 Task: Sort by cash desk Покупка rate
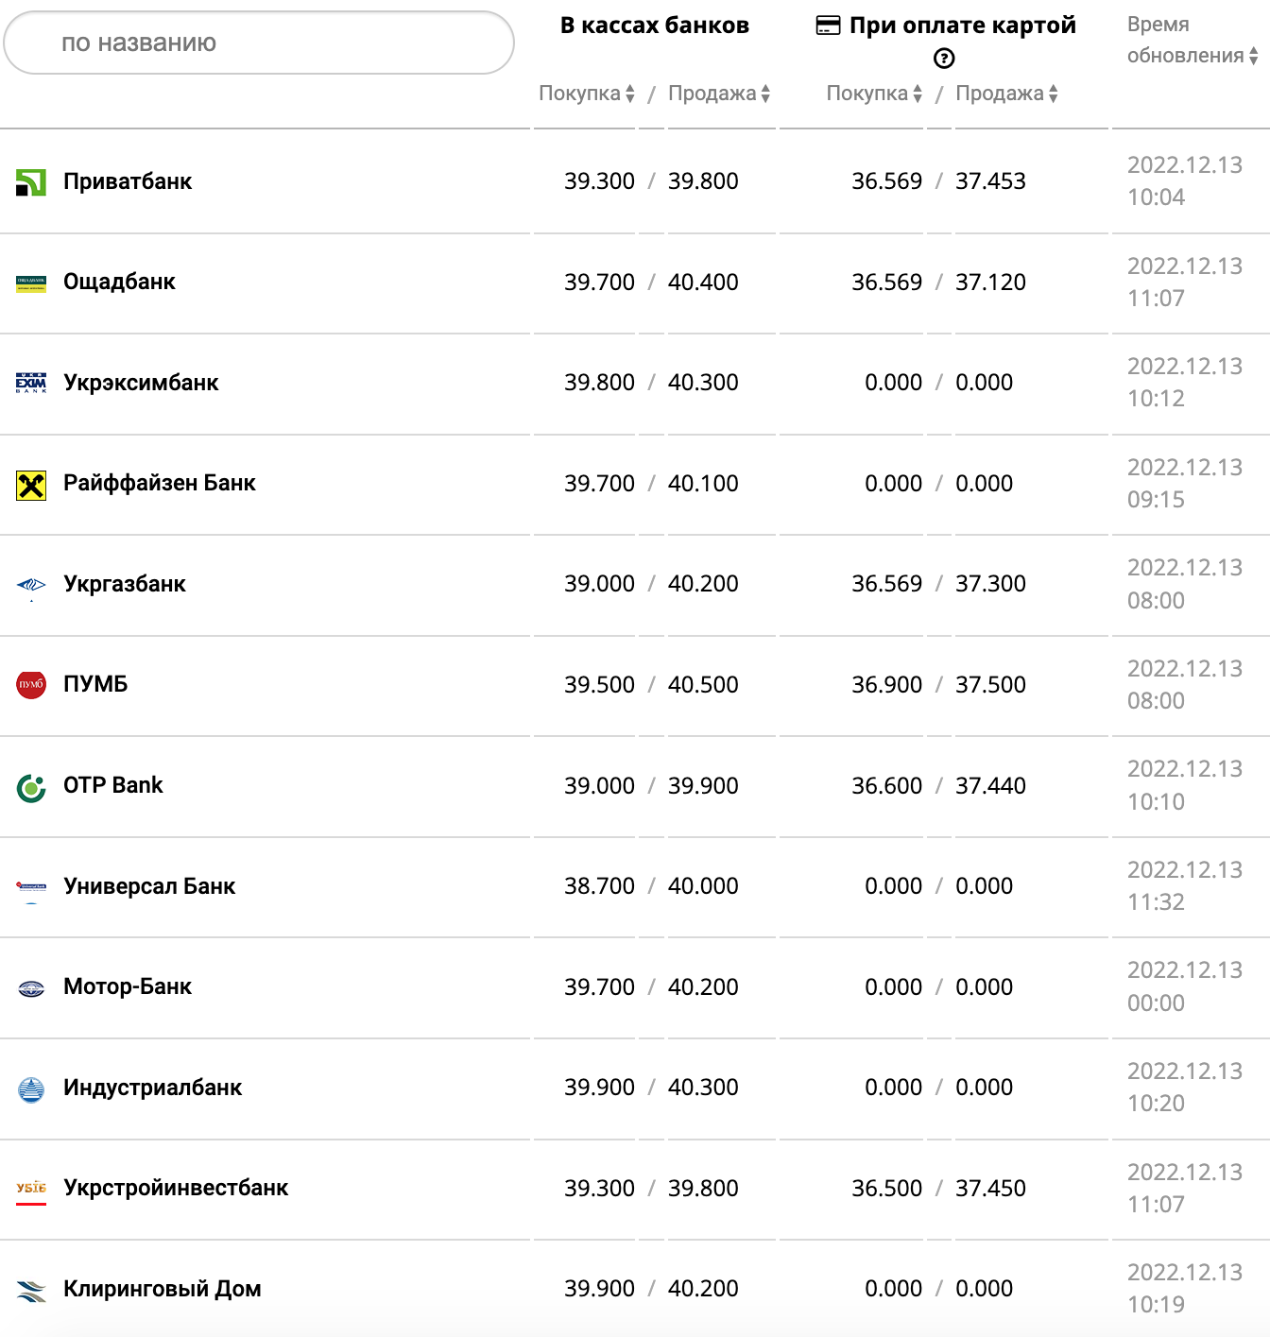coord(586,94)
